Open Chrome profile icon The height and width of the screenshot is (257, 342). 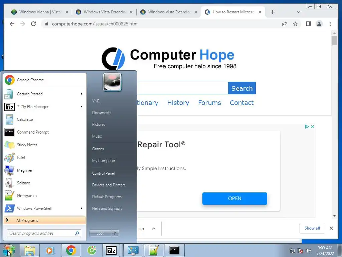pyautogui.click(x=319, y=24)
